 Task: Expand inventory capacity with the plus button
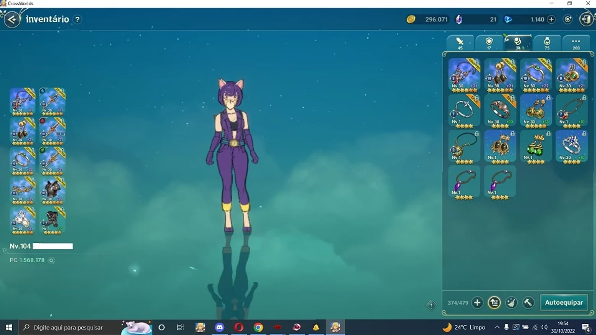(477, 303)
